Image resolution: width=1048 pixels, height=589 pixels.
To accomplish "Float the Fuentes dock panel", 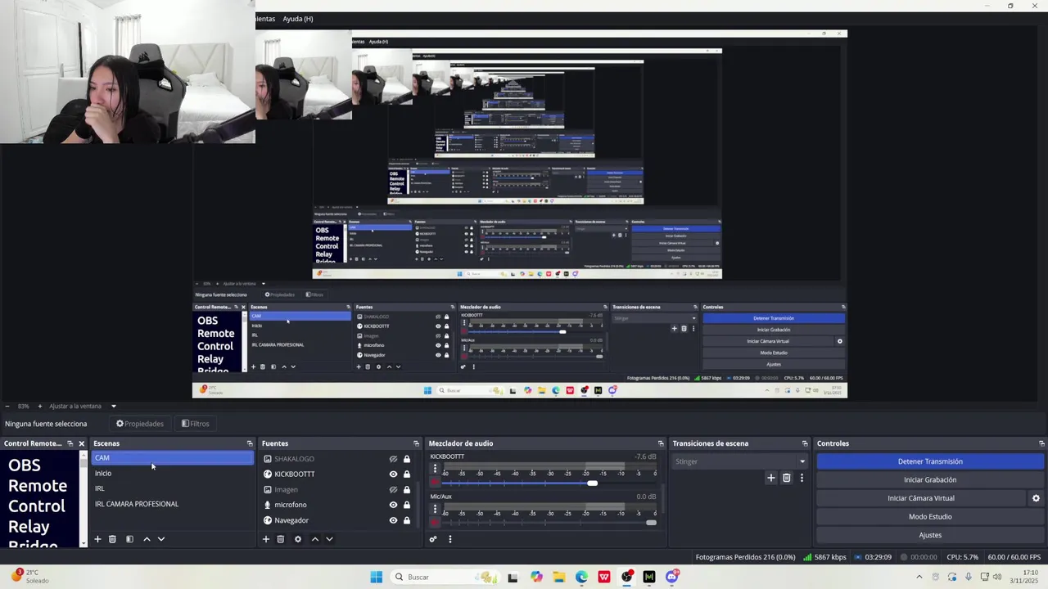I will [x=416, y=443].
